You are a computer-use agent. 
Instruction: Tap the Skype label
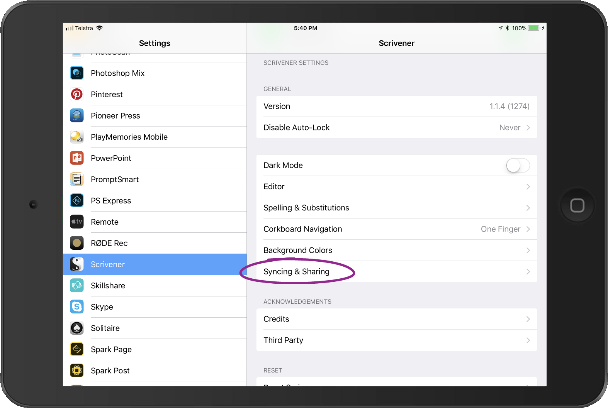pos(102,307)
